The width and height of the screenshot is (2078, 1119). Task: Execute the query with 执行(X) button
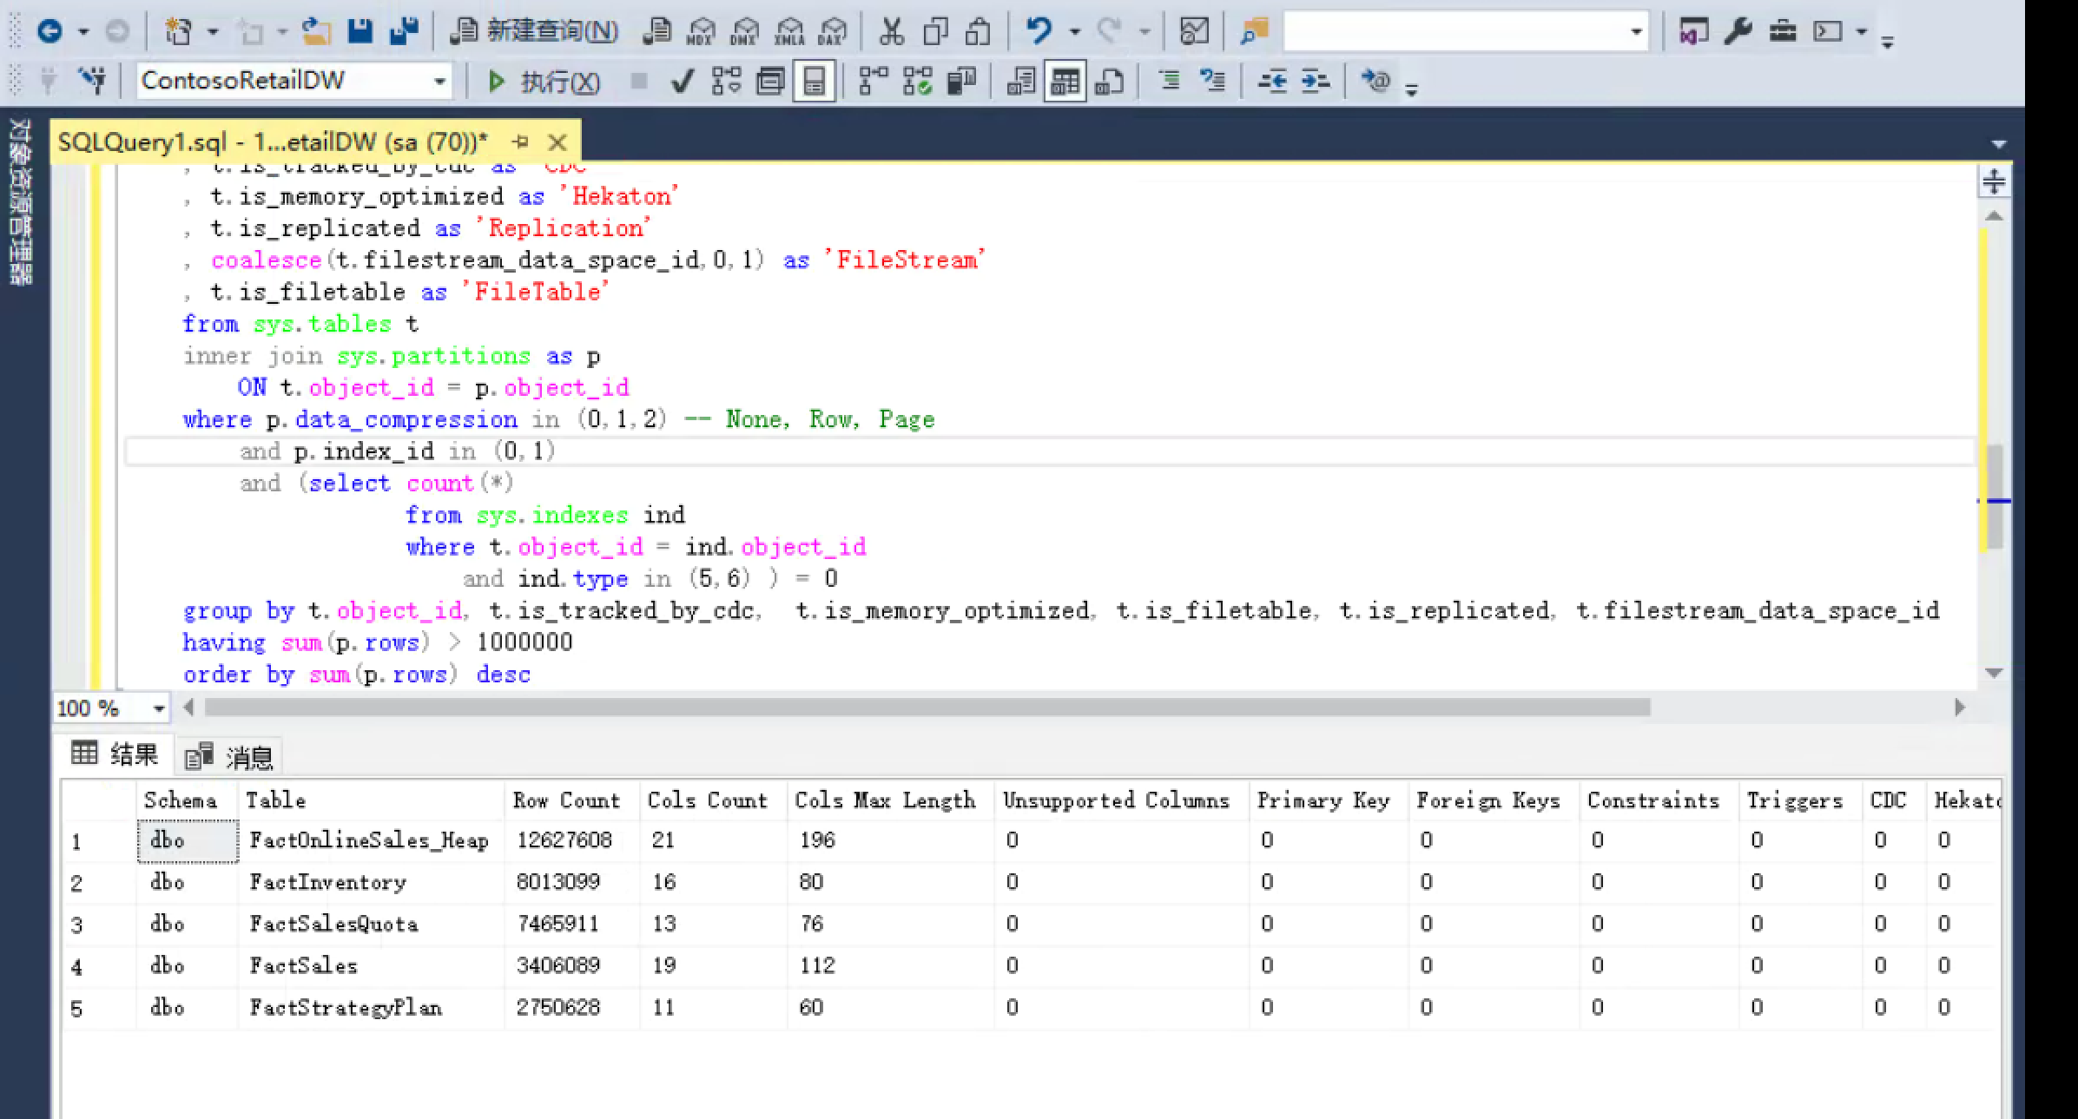543,82
